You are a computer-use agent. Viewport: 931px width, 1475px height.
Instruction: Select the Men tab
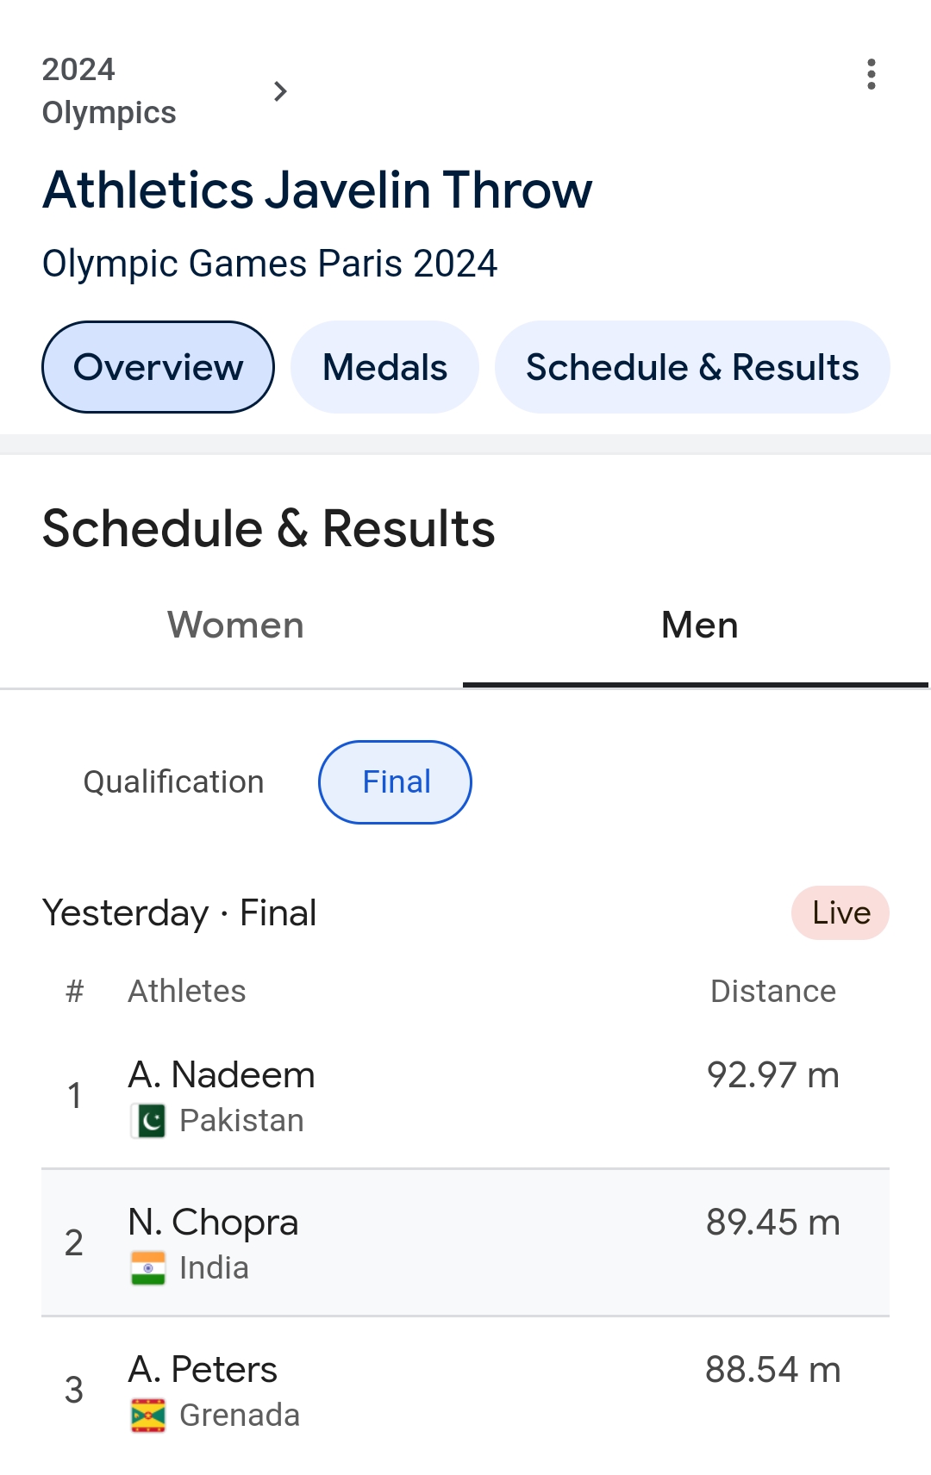[x=699, y=625]
